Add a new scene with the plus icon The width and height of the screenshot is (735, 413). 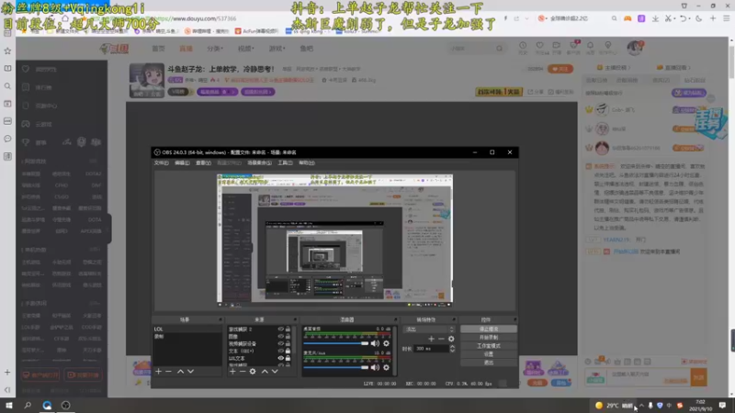(158, 372)
